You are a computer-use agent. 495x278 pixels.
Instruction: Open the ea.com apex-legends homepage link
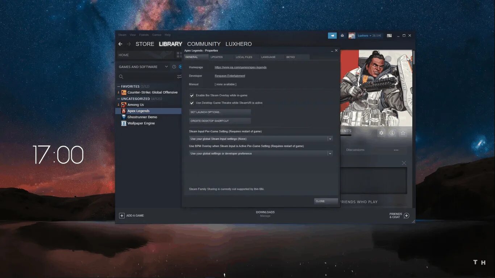point(241,67)
